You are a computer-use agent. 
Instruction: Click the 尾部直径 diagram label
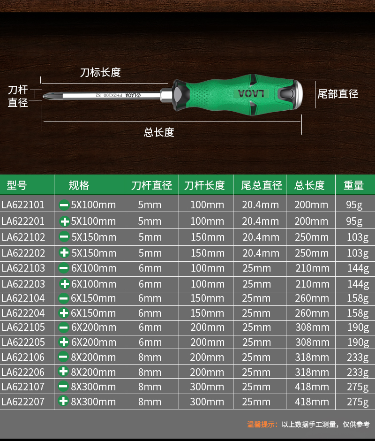click(x=338, y=94)
